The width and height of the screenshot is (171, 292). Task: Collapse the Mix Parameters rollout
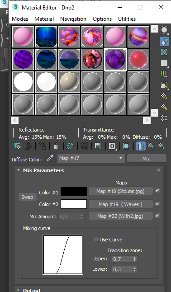(19, 170)
